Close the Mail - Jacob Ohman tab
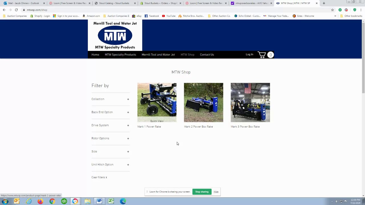The height and width of the screenshot is (205, 365). tap(44, 3)
